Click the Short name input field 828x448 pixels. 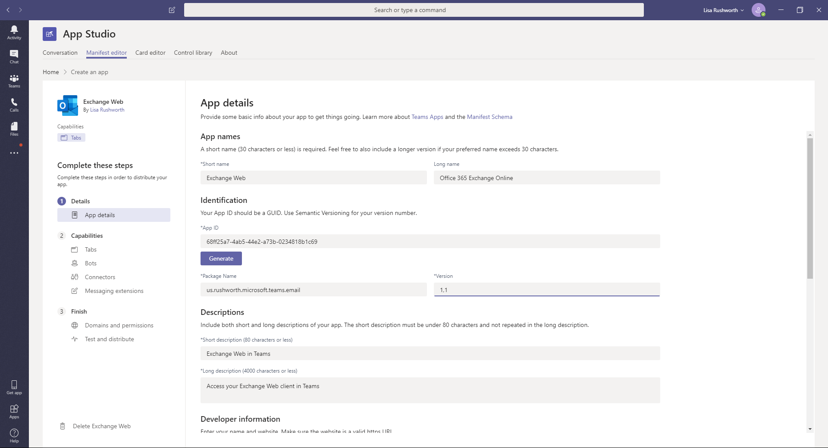[x=314, y=177]
